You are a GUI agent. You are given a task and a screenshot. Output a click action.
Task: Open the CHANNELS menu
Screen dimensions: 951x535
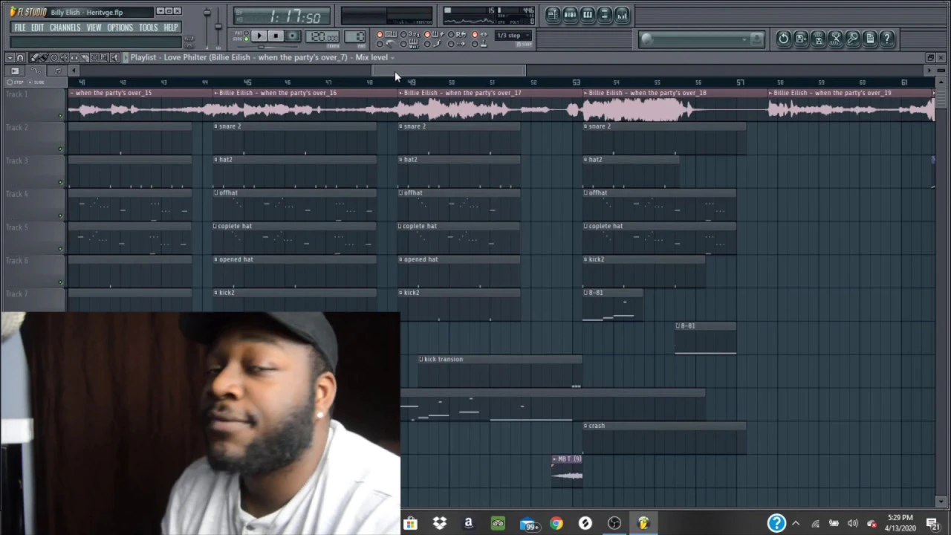[x=65, y=27]
